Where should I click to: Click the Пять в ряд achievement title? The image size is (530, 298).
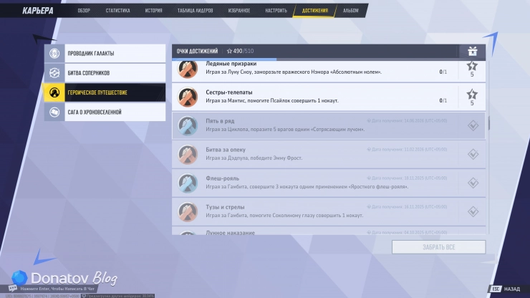tap(220, 121)
